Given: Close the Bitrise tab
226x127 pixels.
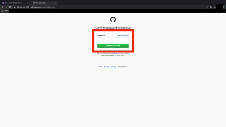Looking at the screenshot, I should (x=27, y=3).
